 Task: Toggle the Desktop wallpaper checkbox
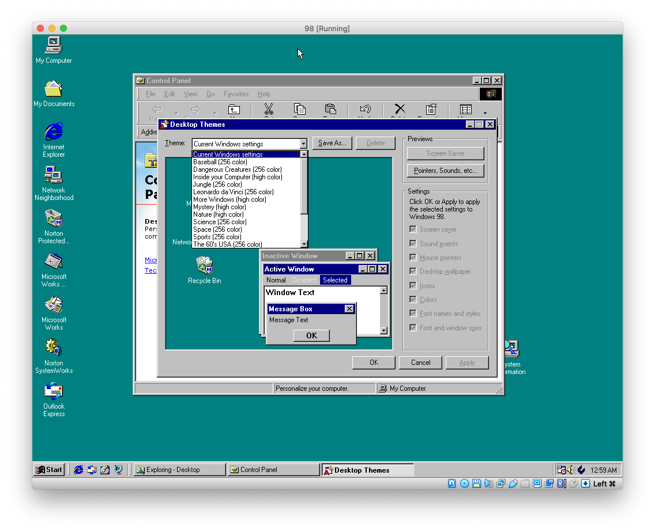click(x=413, y=271)
